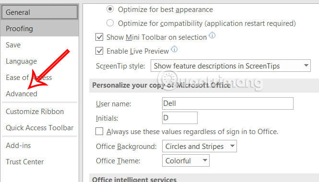The image size is (319, 182).
Task: Toggle Show Mini Toolbar on selection
Action: pos(99,37)
